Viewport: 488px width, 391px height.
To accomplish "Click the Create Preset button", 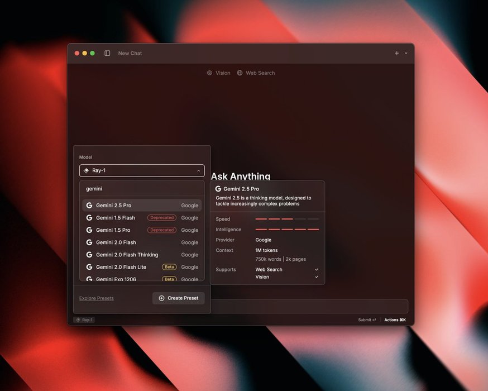I will click(x=178, y=298).
